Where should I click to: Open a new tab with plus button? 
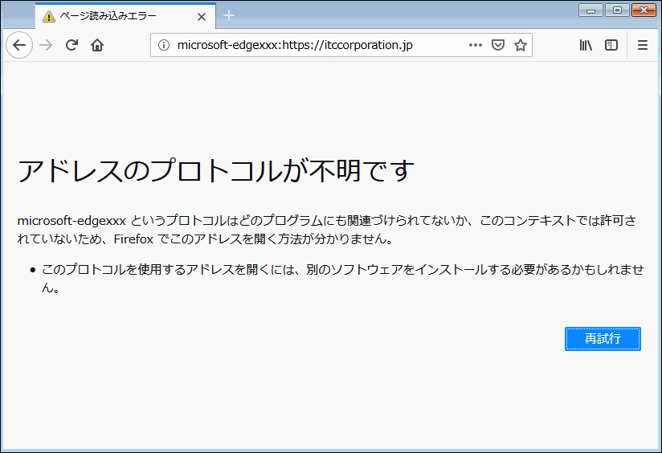click(x=229, y=15)
